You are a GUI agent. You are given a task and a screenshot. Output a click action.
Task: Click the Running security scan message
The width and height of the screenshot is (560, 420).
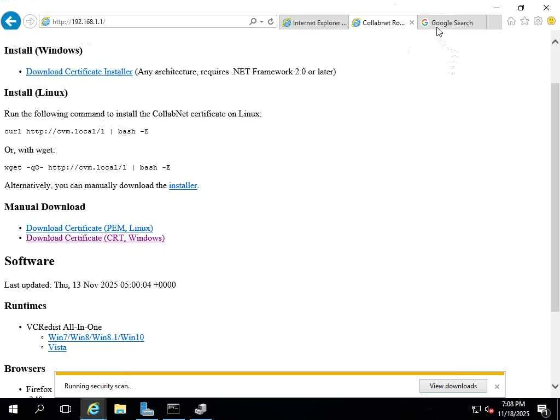(97, 386)
